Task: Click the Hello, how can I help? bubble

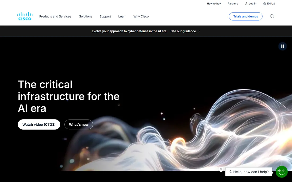Action: pos(249,172)
